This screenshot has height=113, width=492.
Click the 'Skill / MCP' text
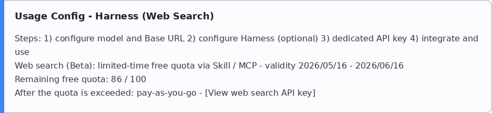tap(235, 66)
